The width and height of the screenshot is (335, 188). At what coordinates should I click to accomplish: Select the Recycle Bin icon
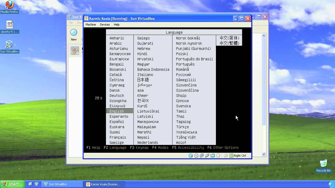pyautogui.click(x=323, y=166)
